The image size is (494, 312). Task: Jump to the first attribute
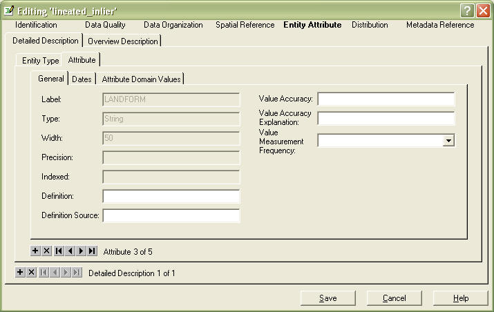[x=58, y=251]
